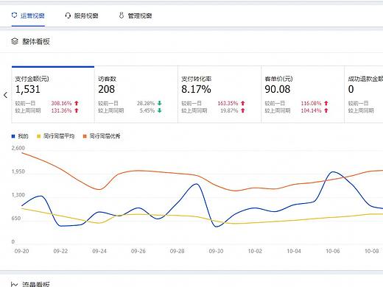The image size is (383, 287).
Task: Switch to the 运营视窗 tab
Action: point(28,15)
